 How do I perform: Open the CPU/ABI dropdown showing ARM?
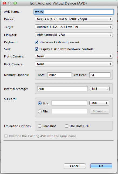point(74,35)
